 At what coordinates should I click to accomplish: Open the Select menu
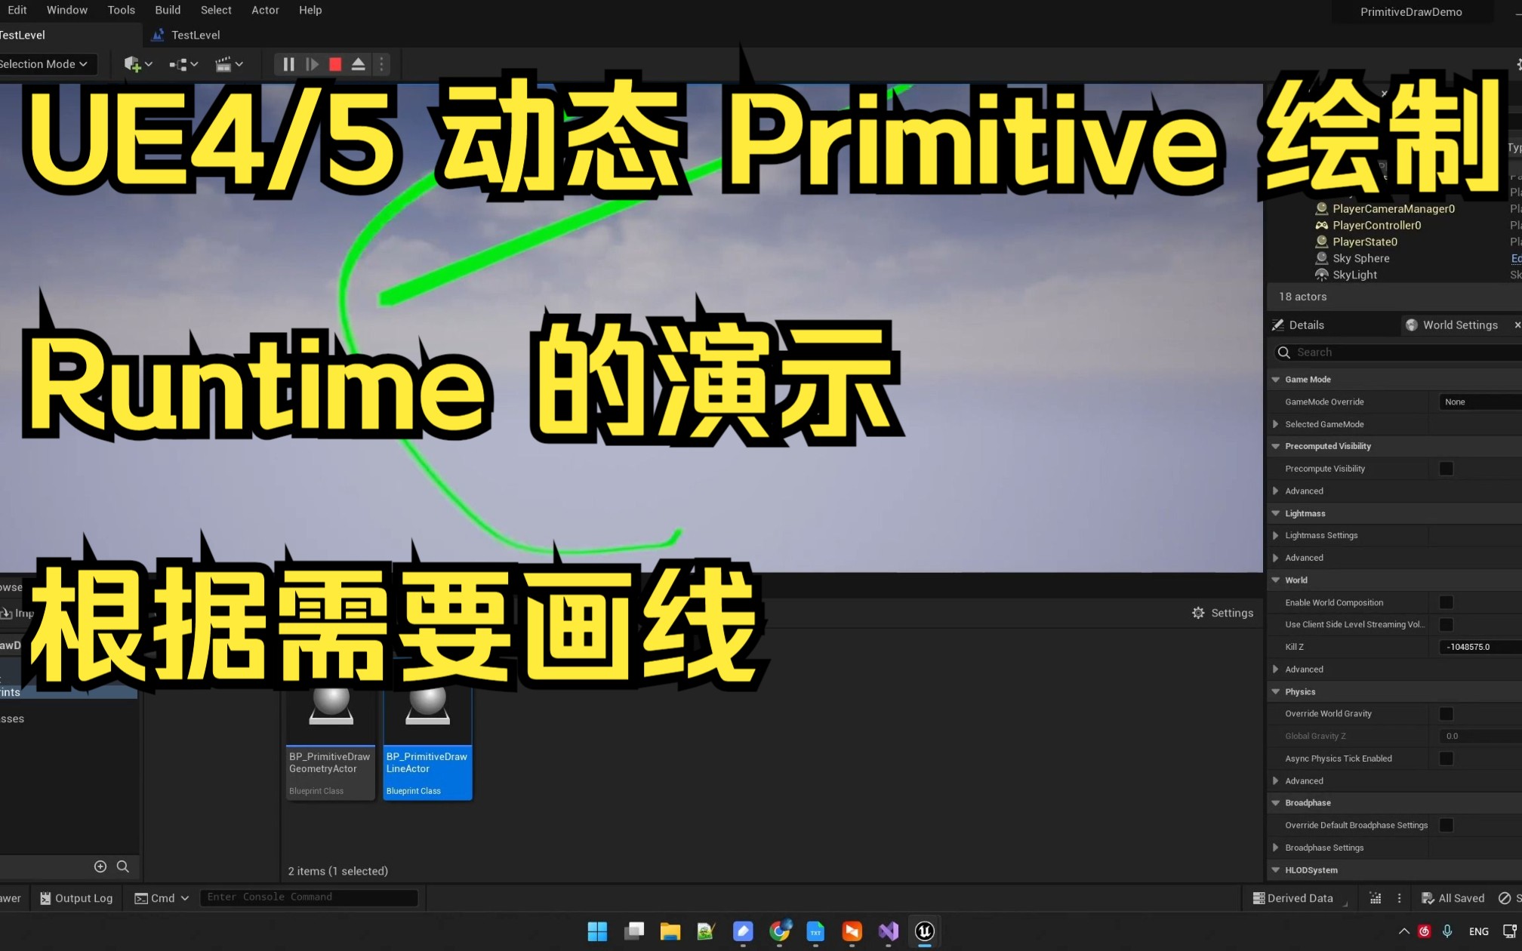pos(216,10)
